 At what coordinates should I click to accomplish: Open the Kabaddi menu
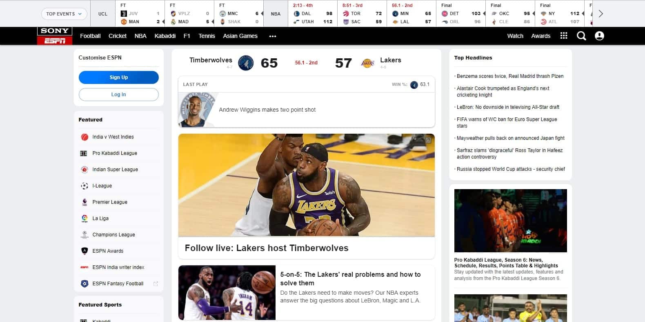(165, 36)
